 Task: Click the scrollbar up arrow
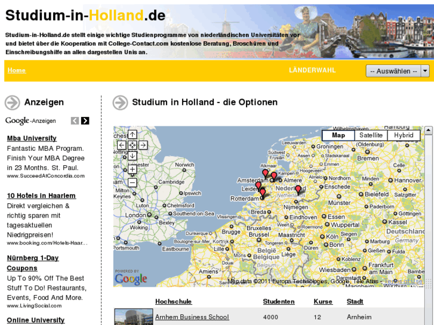[x=428, y=130]
